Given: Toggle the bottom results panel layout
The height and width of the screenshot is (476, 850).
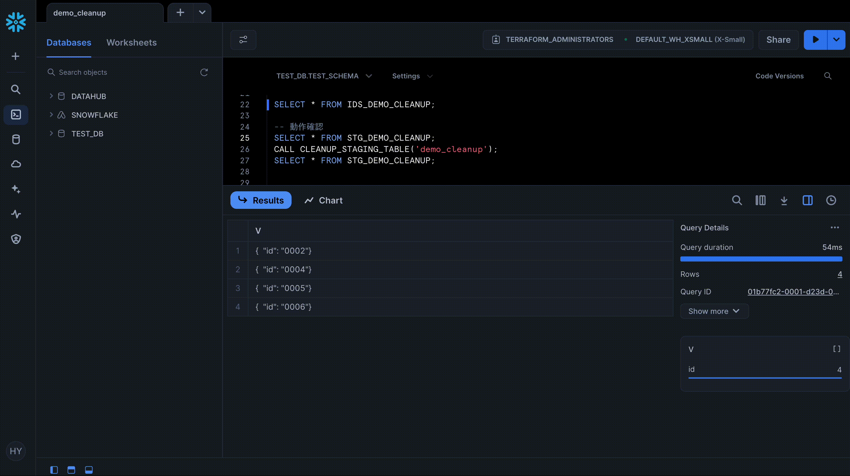Looking at the screenshot, I should [89, 469].
